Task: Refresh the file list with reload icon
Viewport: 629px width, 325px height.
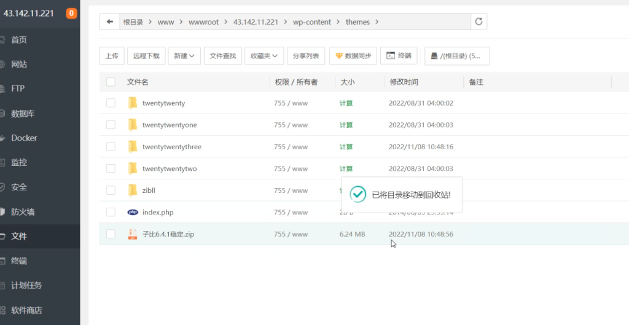Action: 479,22
